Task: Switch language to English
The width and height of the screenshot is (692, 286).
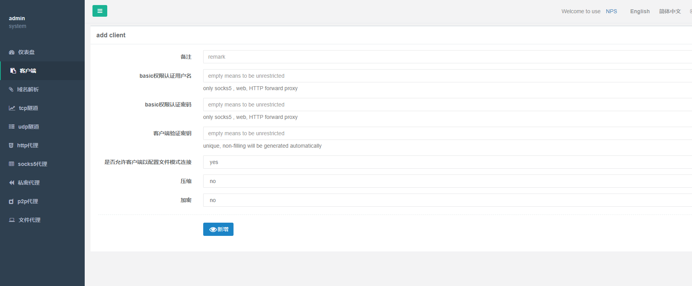Action: pos(640,11)
